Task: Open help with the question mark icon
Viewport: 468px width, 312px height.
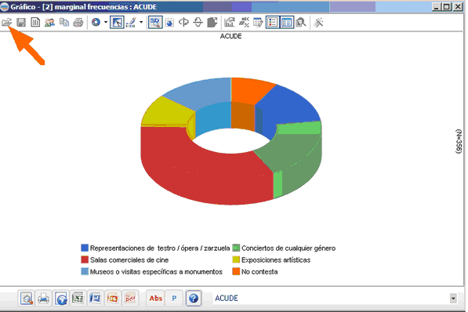Action: pyautogui.click(x=194, y=298)
